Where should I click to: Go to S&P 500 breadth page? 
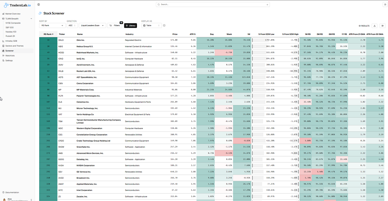[x=10, y=27]
